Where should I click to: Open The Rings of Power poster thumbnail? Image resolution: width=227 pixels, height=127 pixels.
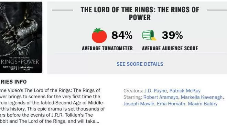(x=21, y=37)
